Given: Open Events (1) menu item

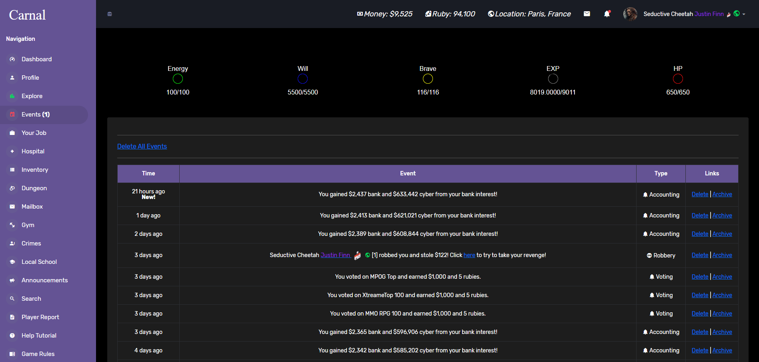Looking at the screenshot, I should 44,115.
